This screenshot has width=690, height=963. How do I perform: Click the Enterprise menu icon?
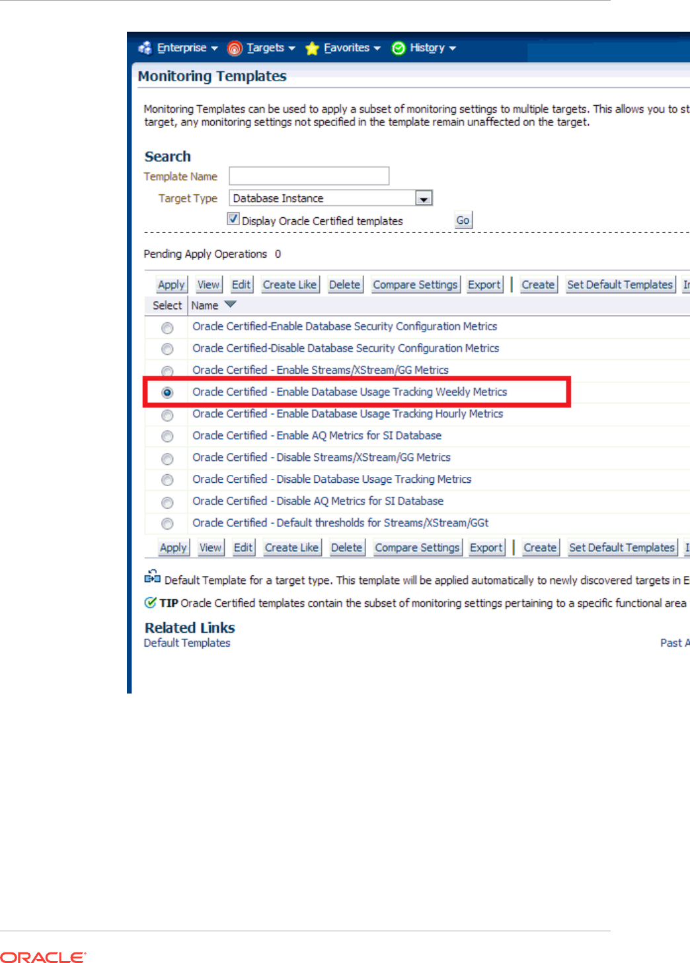pyautogui.click(x=145, y=48)
